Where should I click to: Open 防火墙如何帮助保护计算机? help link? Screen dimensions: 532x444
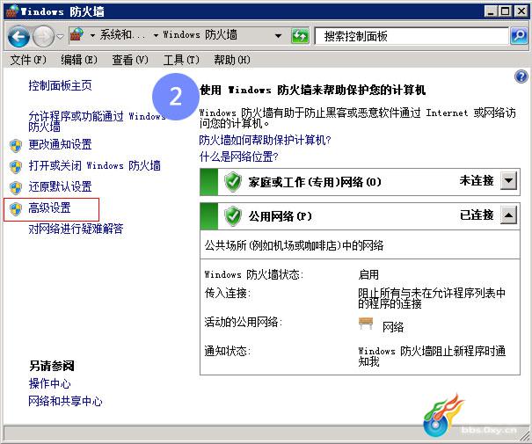click(x=265, y=140)
